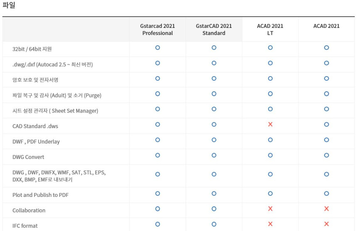Viewport: 358px width, 231px height.
Task: Click the circle for DWF, PDF Underlay under ACAD 2021 LT
Action: 270,140
